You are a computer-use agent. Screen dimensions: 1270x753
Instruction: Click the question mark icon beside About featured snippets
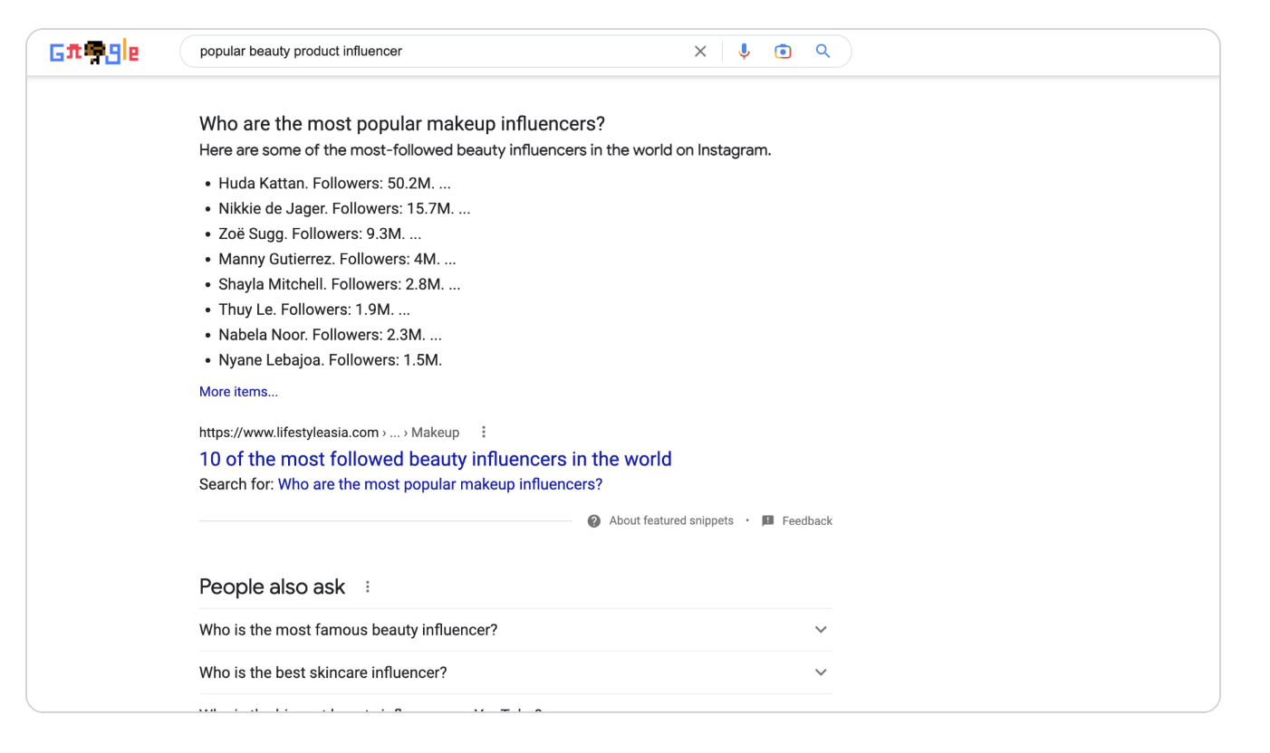point(594,520)
